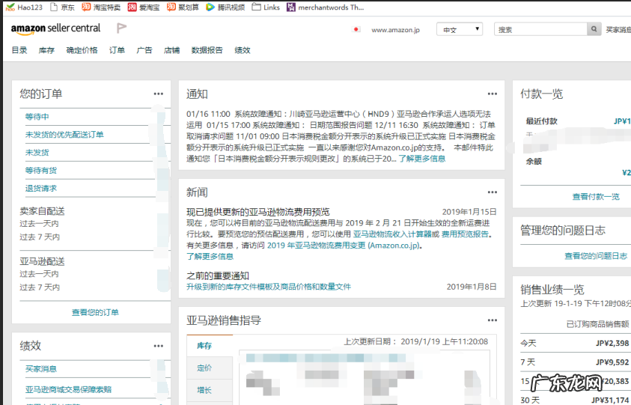
Task: Click the magnifier search button
Action: (x=594, y=29)
